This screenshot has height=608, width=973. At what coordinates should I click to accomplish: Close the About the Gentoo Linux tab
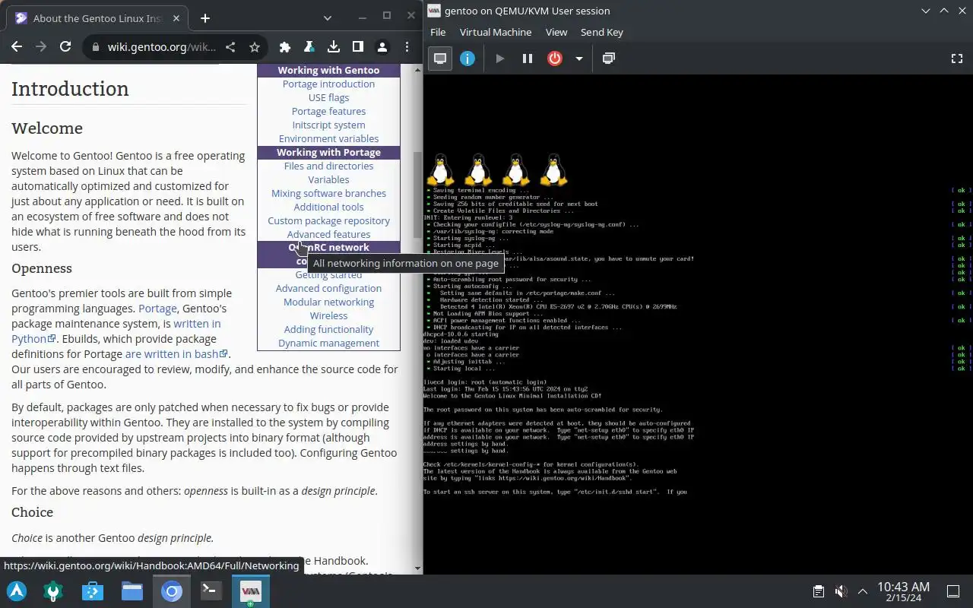click(175, 18)
